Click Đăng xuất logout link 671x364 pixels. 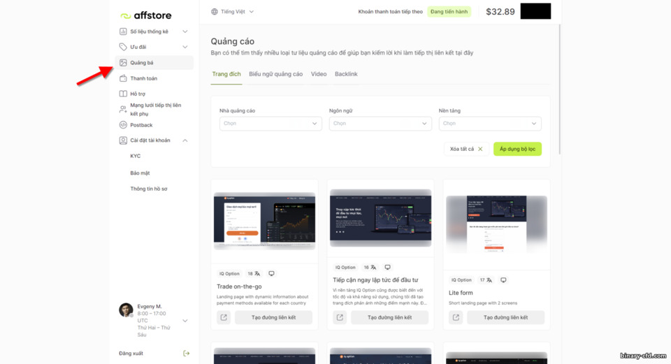tap(131, 354)
